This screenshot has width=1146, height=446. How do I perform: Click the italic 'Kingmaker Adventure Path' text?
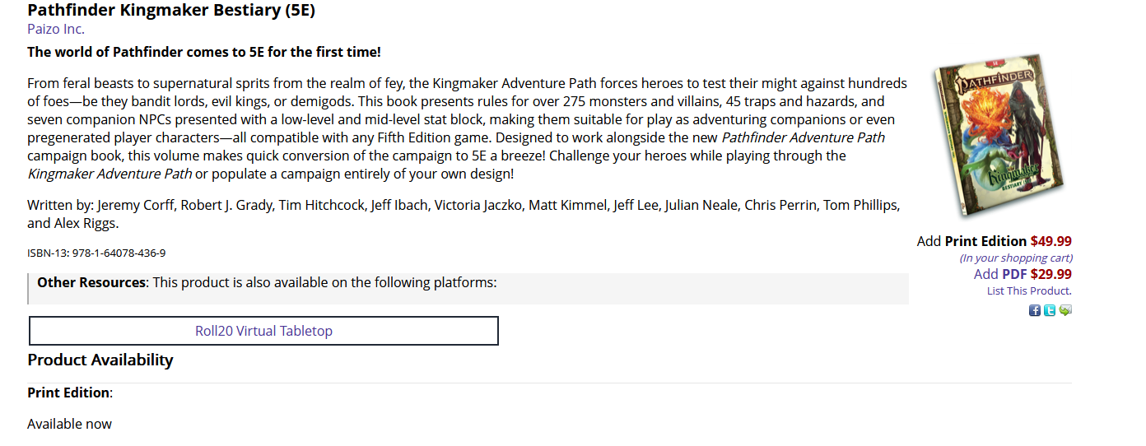pyautogui.click(x=109, y=174)
